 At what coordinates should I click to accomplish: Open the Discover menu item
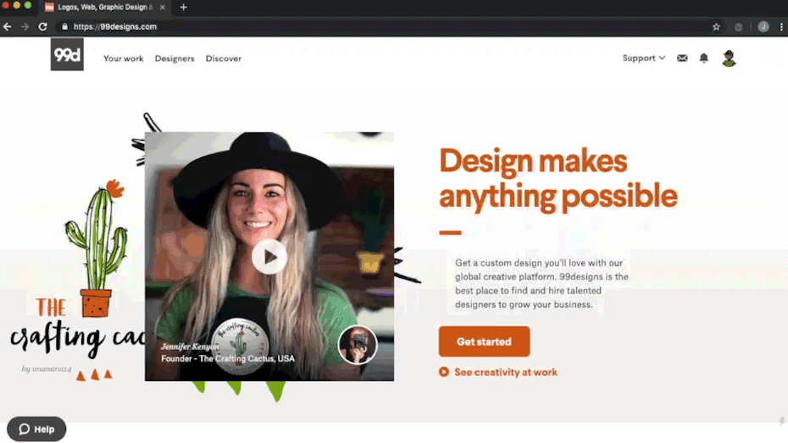tap(223, 58)
